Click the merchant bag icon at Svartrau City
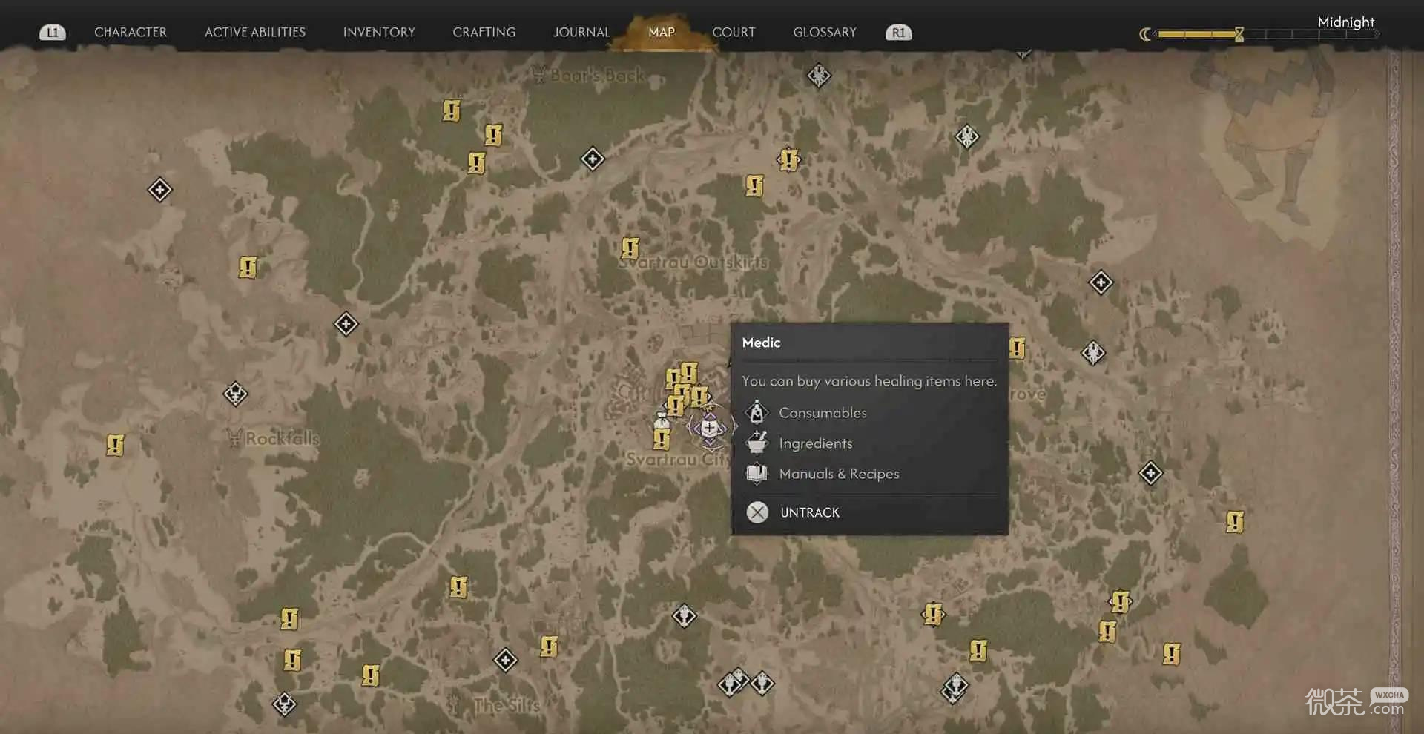Viewport: 1424px width, 734px height. (661, 420)
